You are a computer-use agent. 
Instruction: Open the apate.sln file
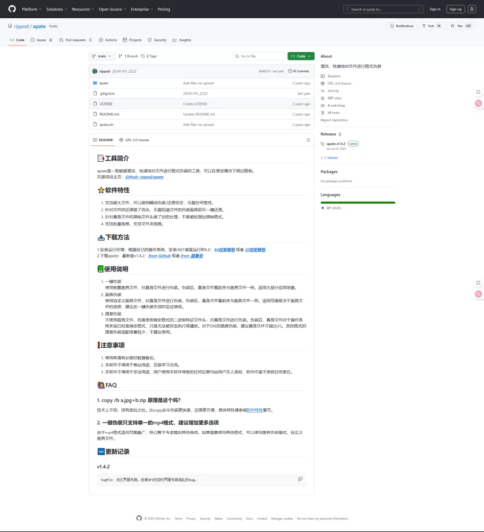[x=106, y=125]
